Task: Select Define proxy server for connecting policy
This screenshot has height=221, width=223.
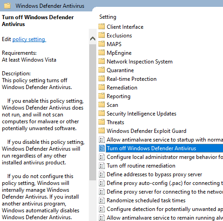Action: 165,192
